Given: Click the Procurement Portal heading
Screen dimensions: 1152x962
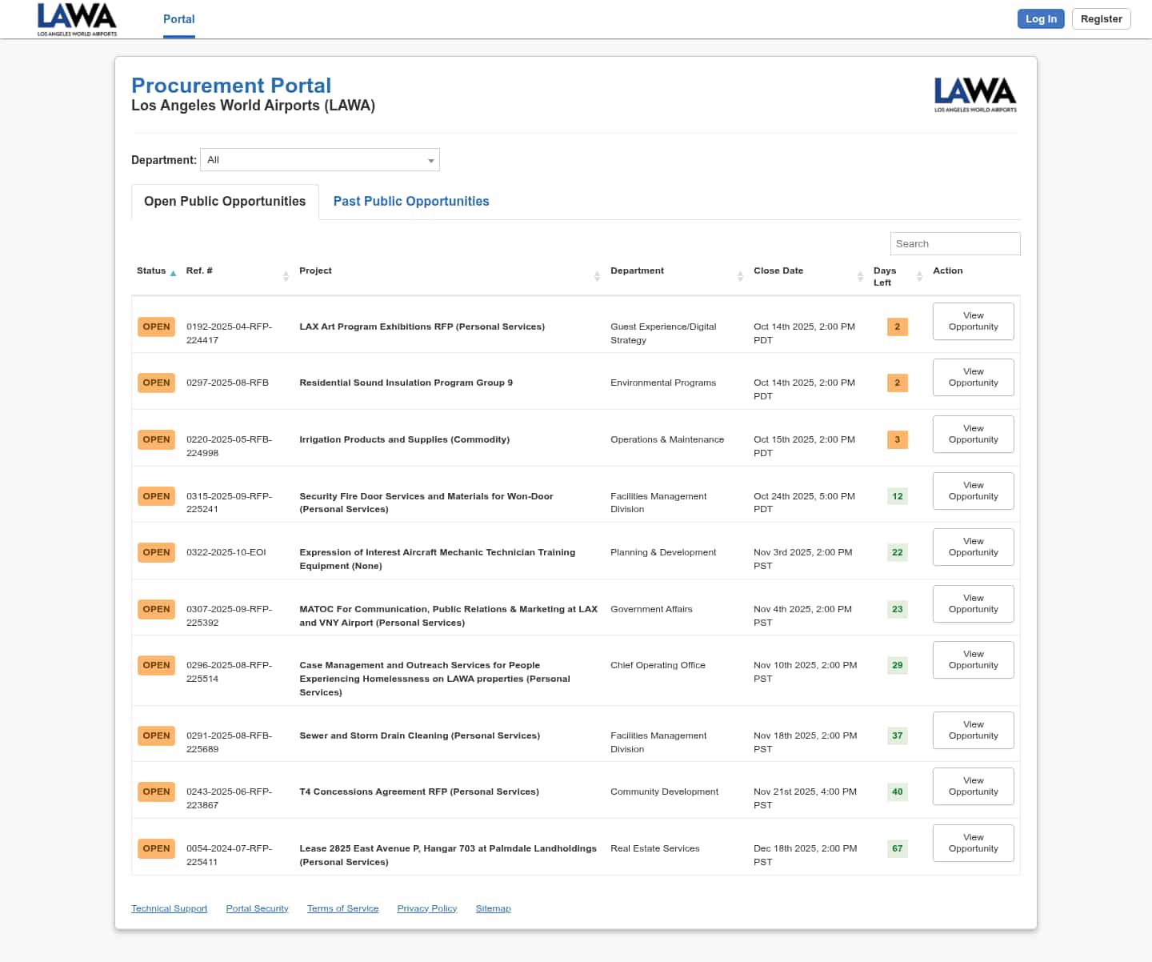Looking at the screenshot, I should point(231,86).
